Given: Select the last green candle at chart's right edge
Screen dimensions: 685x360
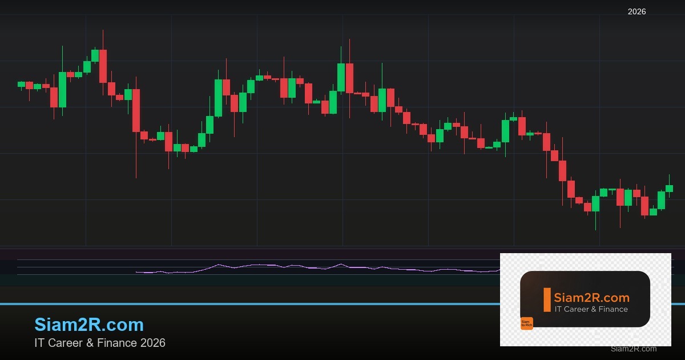Looking at the screenshot, I should point(669,188).
